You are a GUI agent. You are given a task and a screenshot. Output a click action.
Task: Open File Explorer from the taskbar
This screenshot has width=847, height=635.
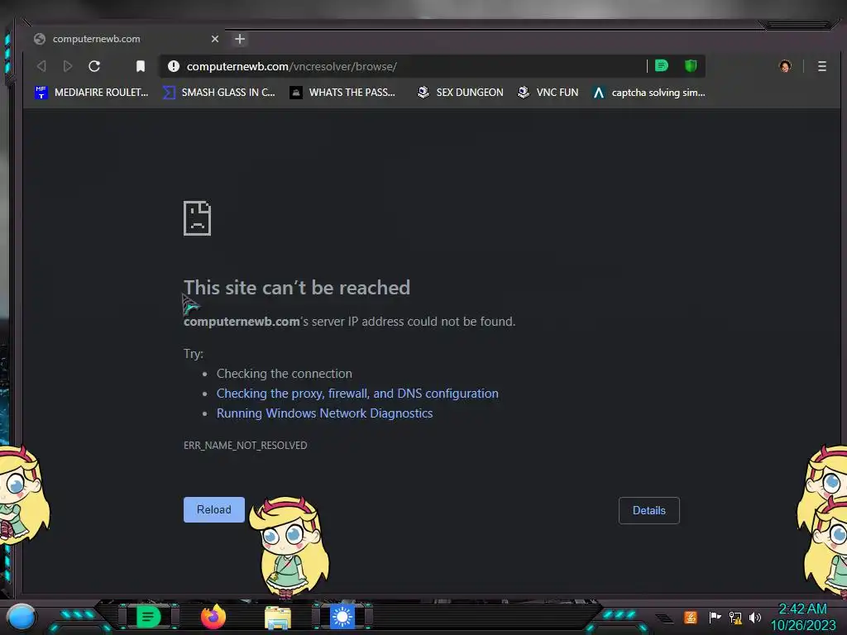click(278, 618)
